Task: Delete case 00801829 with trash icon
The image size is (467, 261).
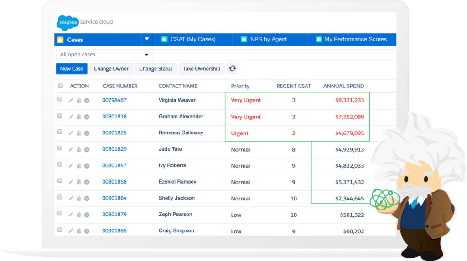Action: tap(78, 149)
